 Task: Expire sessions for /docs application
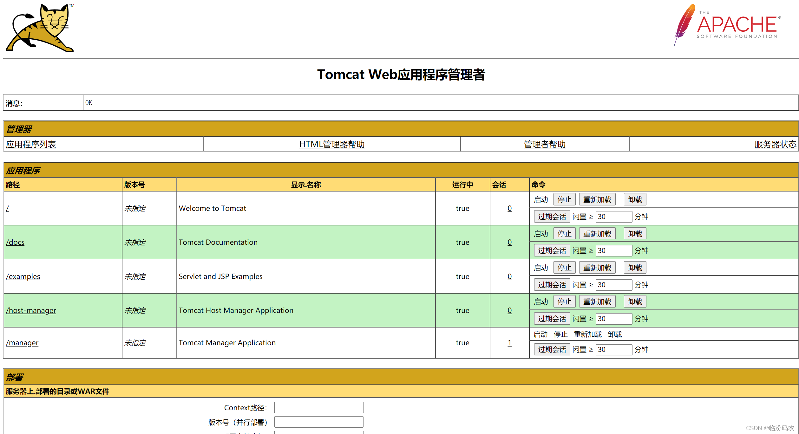point(552,251)
